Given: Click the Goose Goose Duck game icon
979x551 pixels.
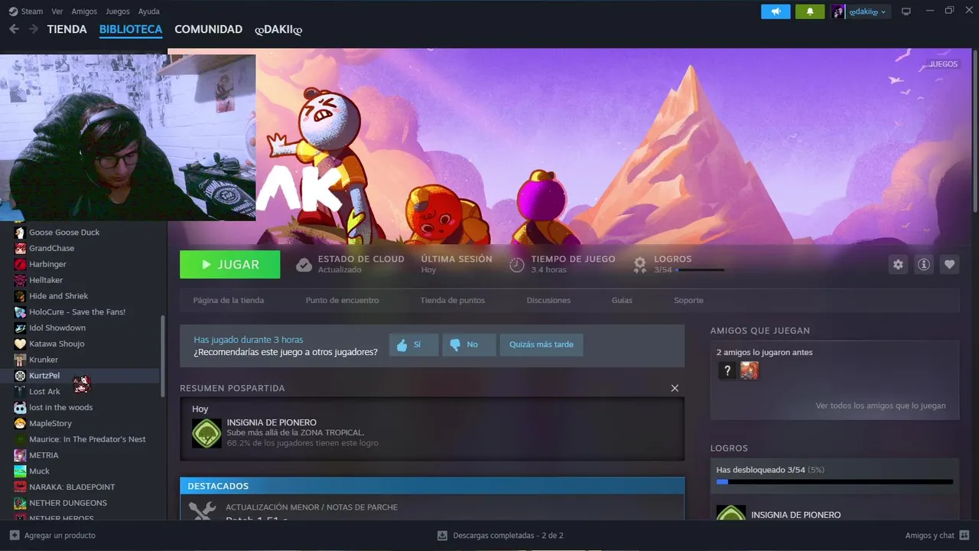Looking at the screenshot, I should pyautogui.click(x=20, y=232).
